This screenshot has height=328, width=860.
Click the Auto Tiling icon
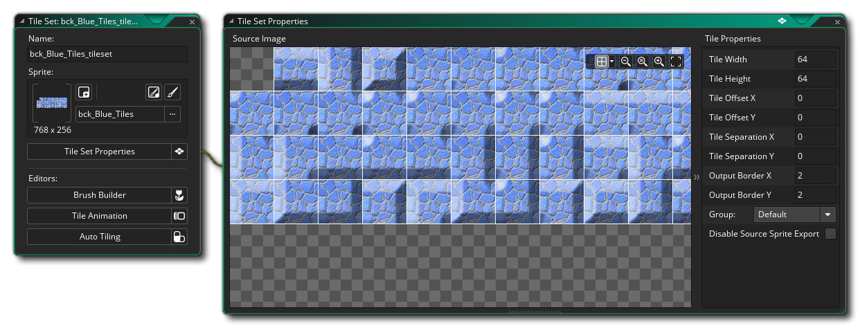[x=179, y=237]
